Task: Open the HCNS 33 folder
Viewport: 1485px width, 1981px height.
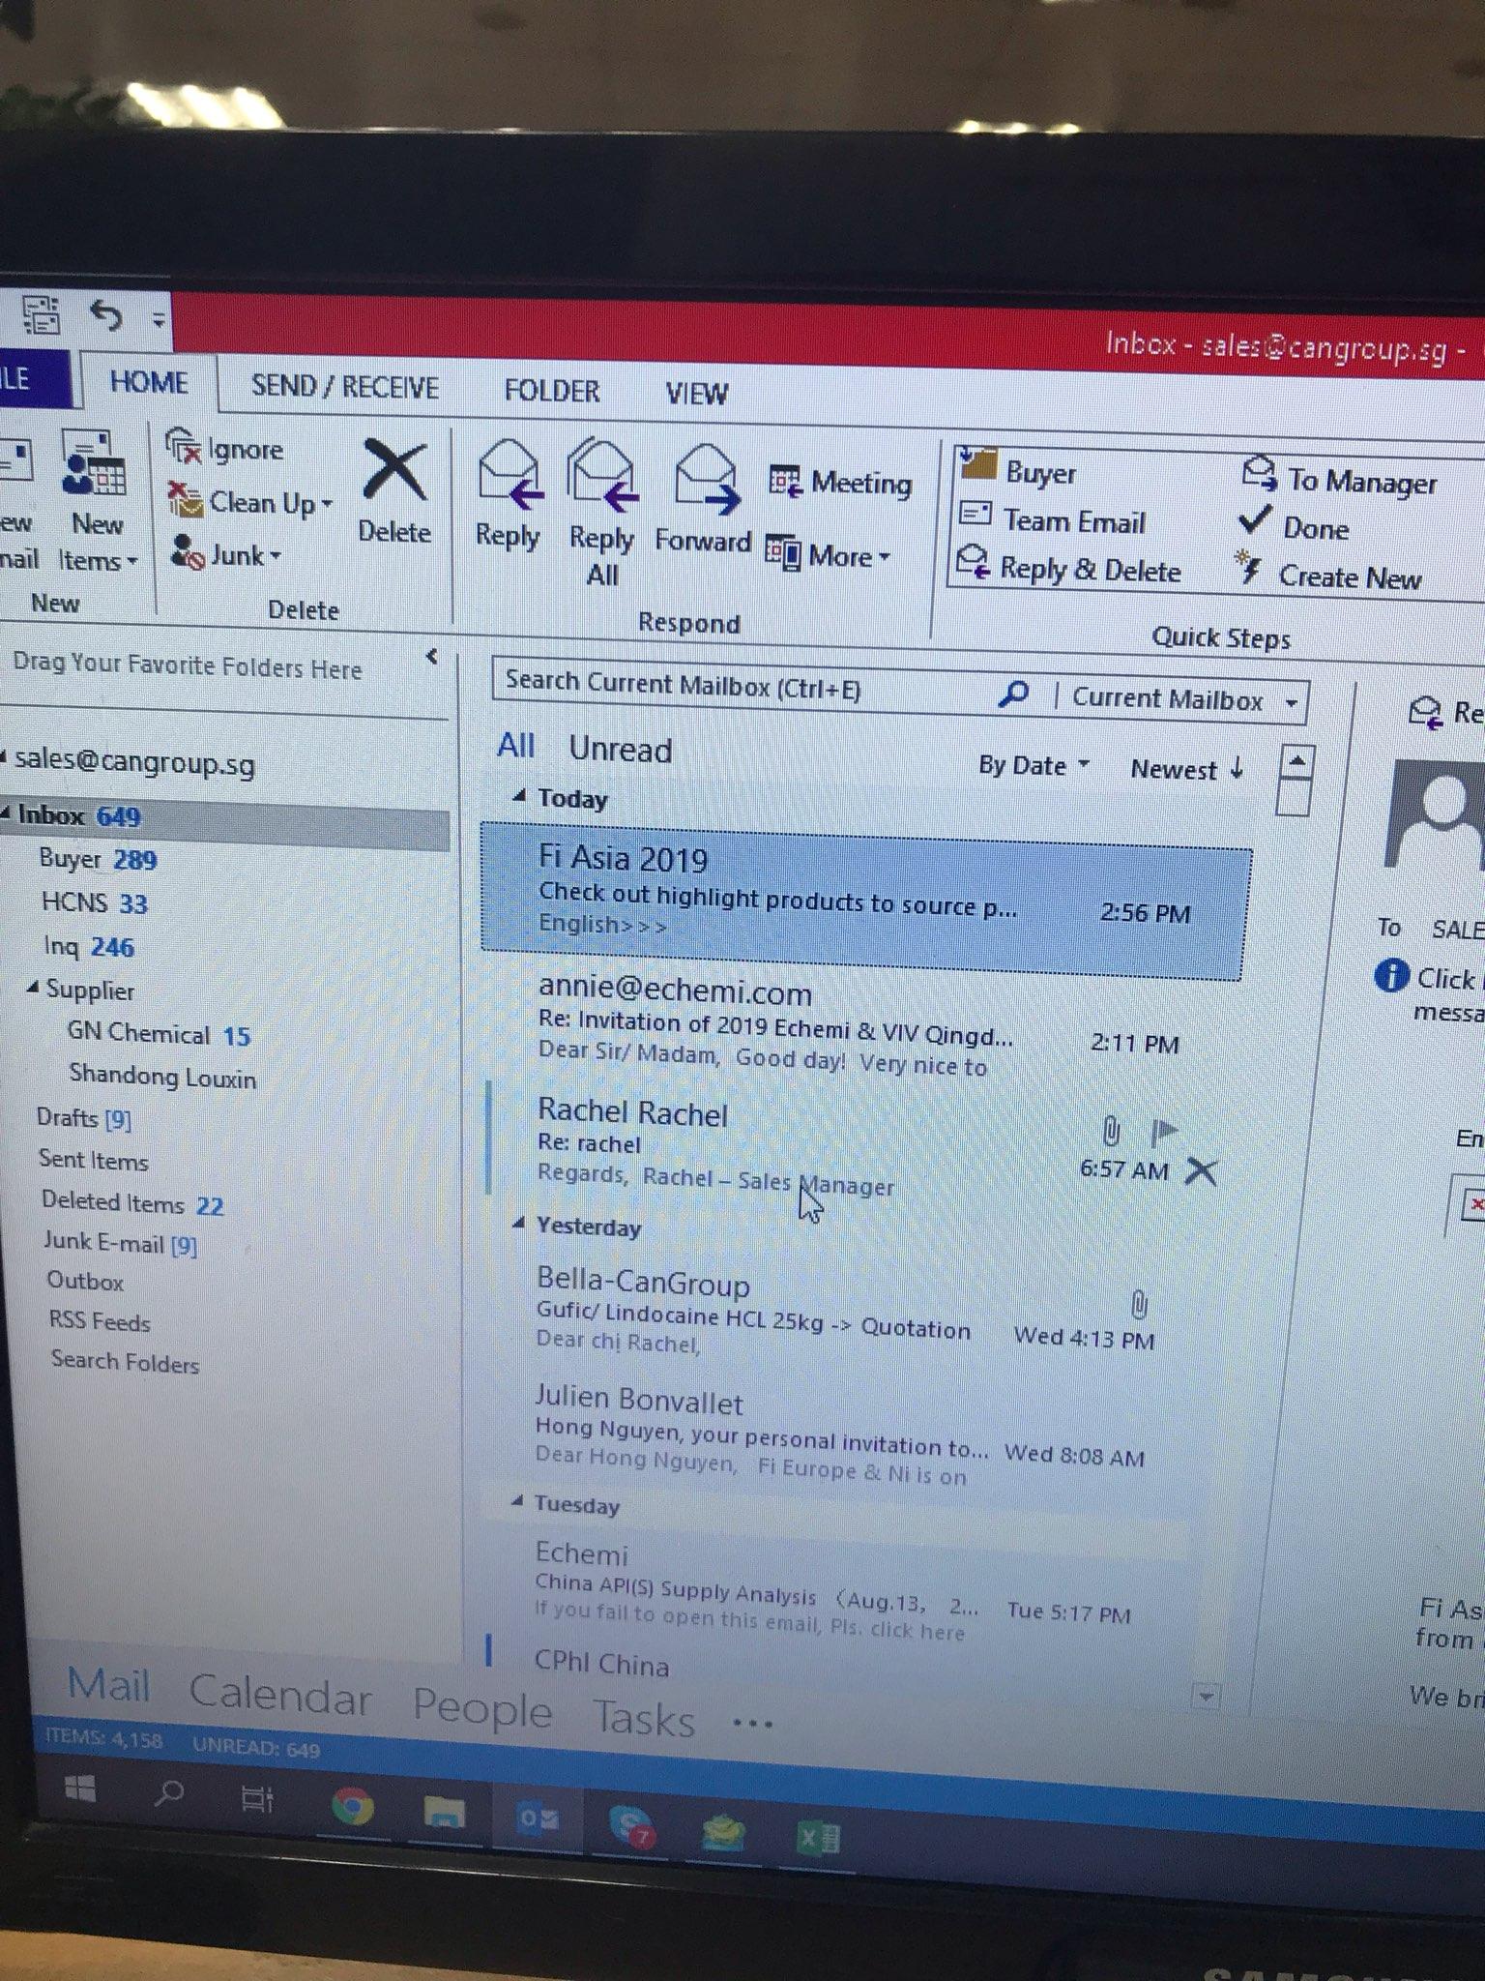Action: pyautogui.click(x=94, y=903)
